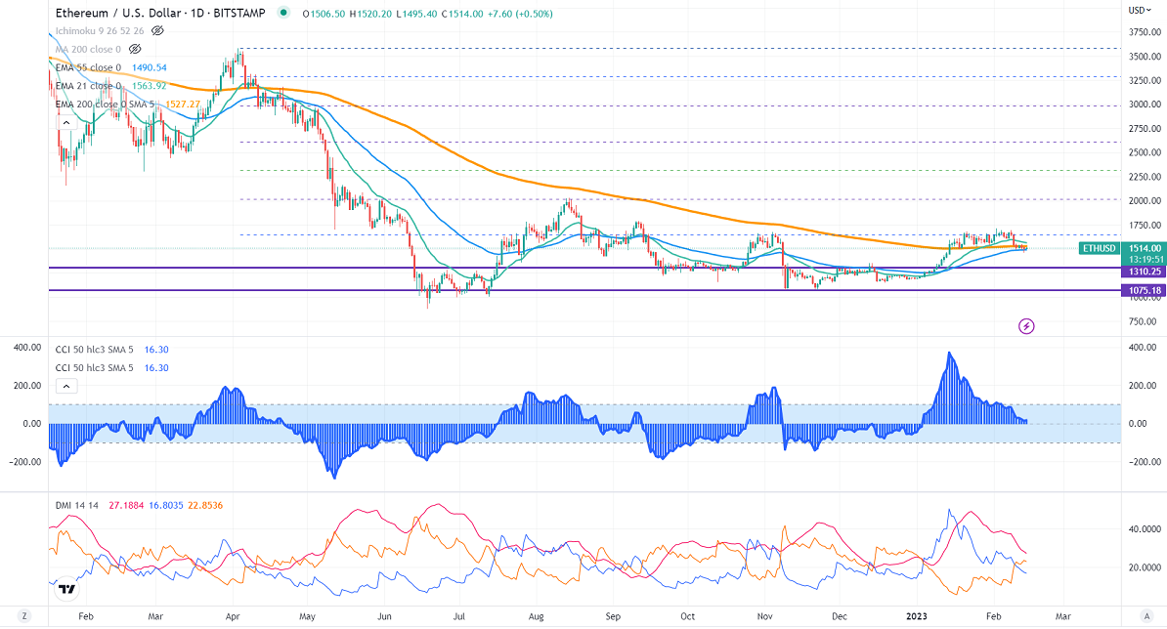Image resolution: width=1167 pixels, height=629 pixels.
Task: Click the green market status dot
Action: point(283,14)
